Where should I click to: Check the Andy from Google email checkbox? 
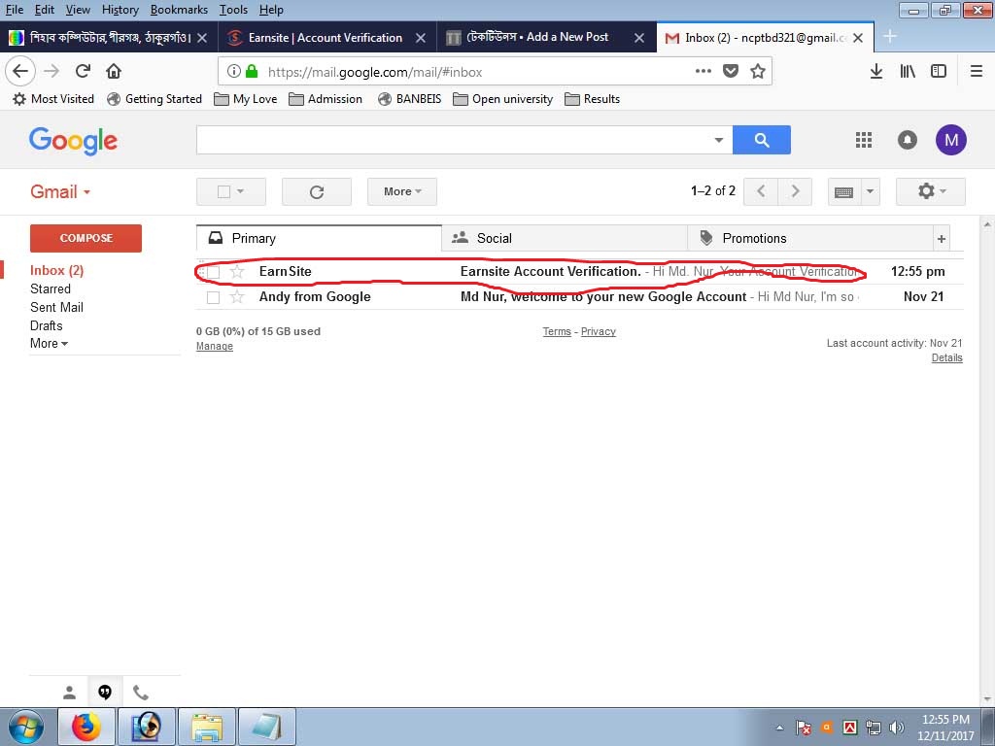213,297
